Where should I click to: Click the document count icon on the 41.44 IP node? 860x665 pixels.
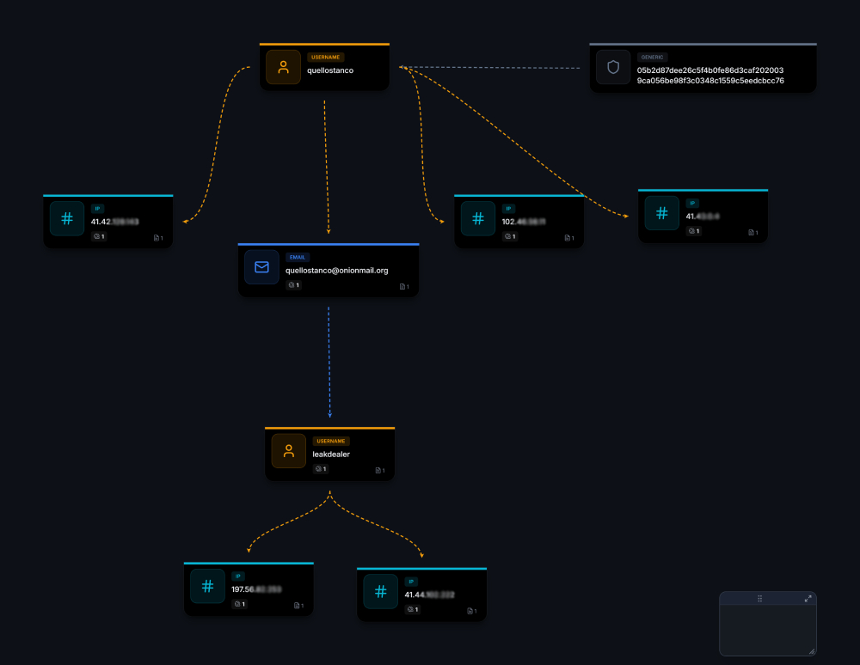tap(471, 612)
